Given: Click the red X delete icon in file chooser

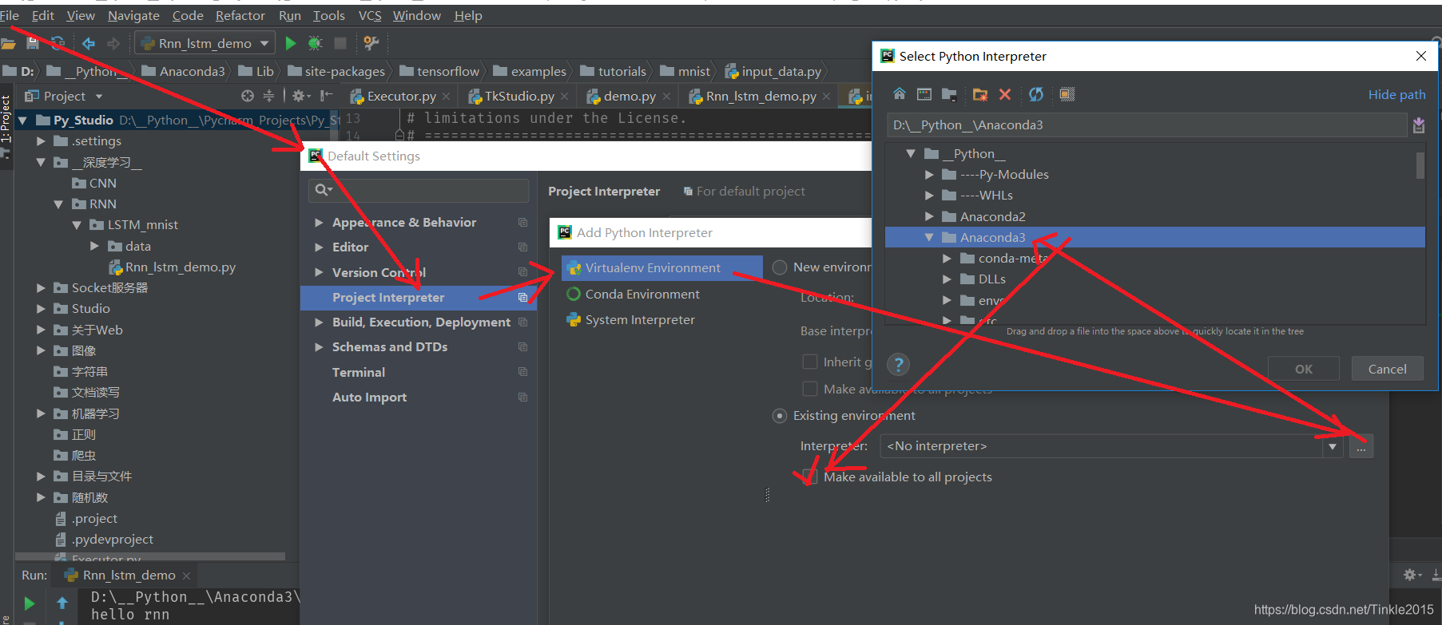Looking at the screenshot, I should (1005, 94).
